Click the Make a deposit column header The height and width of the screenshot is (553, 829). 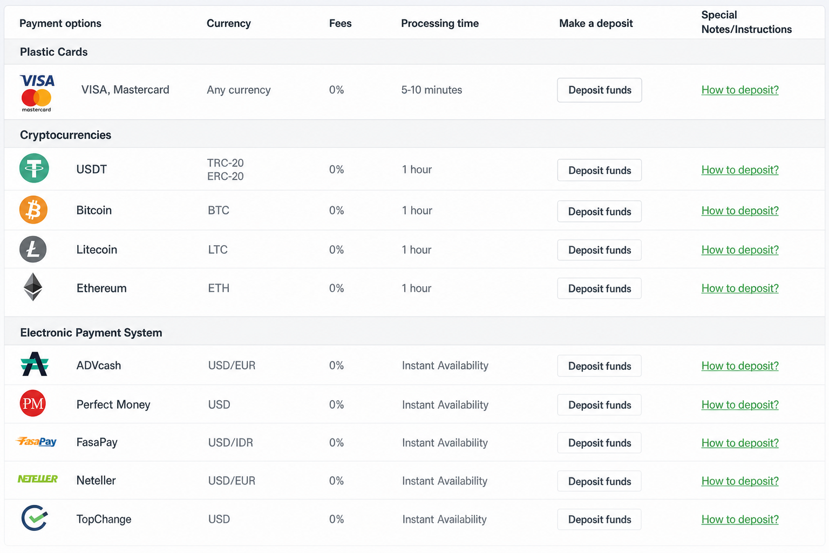[596, 23]
